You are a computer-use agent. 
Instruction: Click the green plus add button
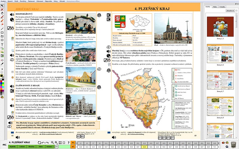tap(56, 147)
